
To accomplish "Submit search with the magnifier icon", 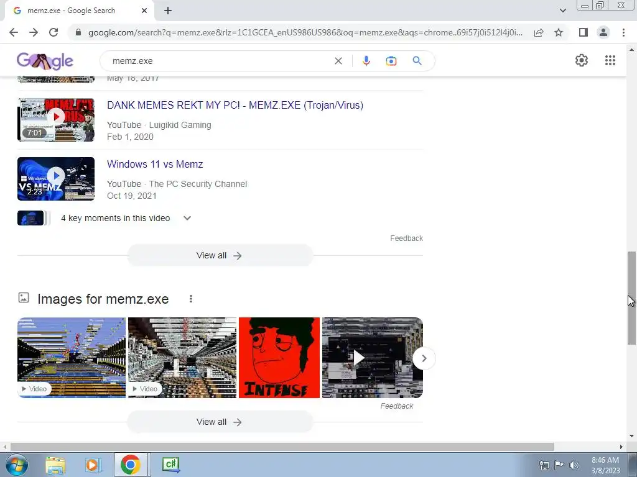I will coord(417,61).
